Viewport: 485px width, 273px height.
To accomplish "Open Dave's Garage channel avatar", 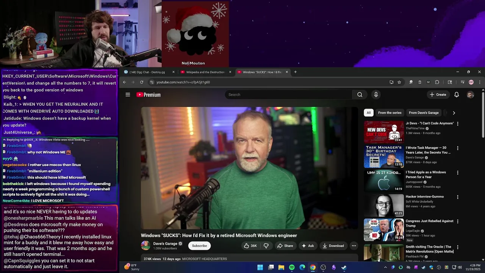I will (145, 246).
